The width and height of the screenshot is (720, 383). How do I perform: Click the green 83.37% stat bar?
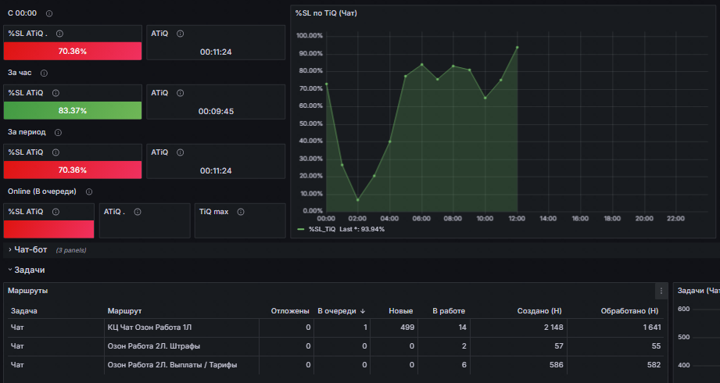click(73, 111)
